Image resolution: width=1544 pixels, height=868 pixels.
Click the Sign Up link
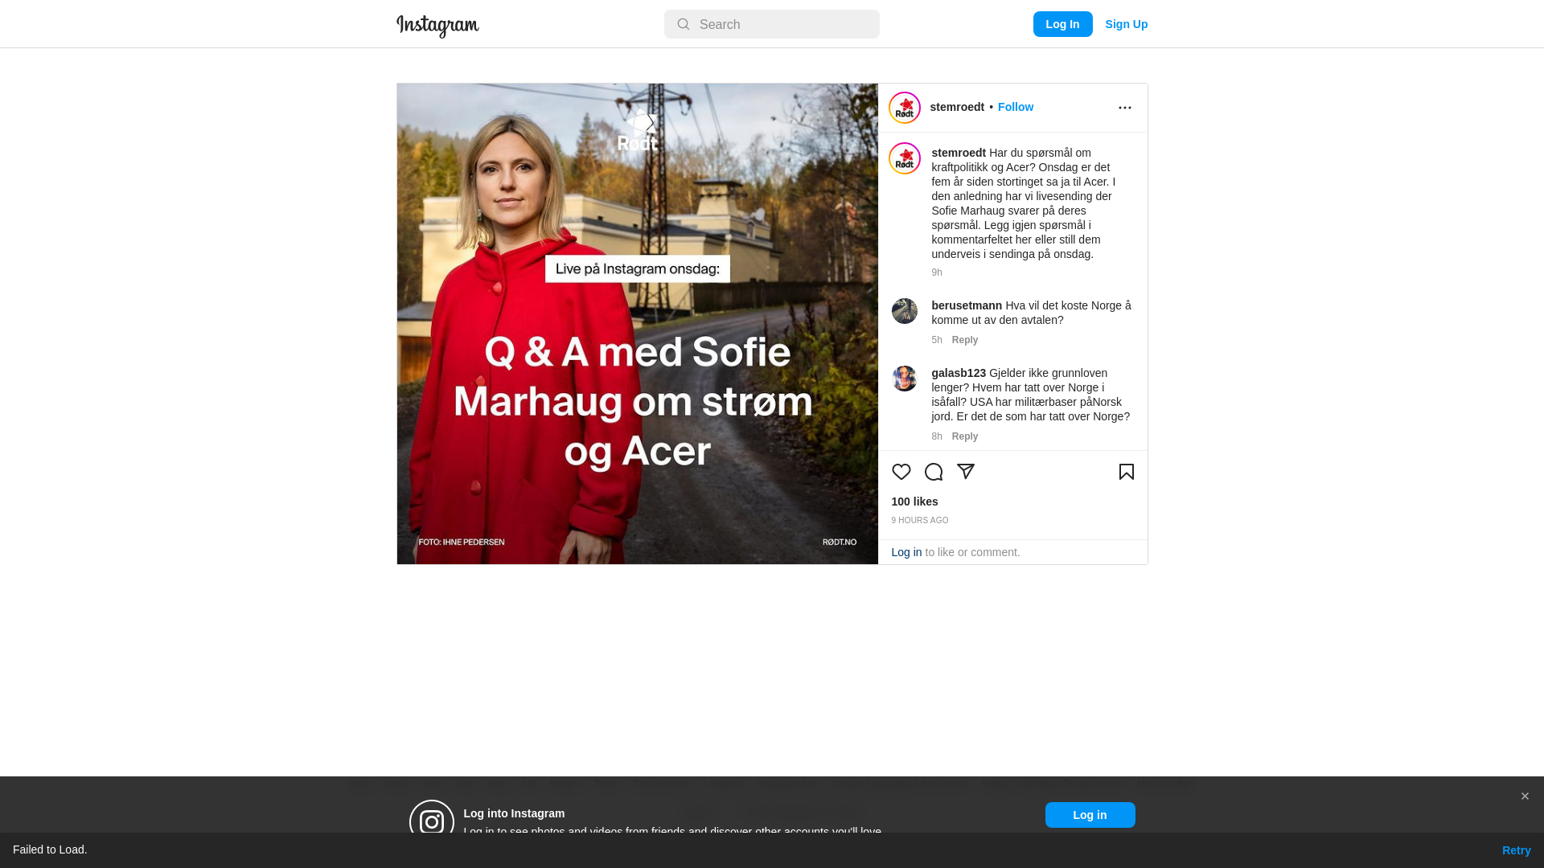coord(1126,24)
